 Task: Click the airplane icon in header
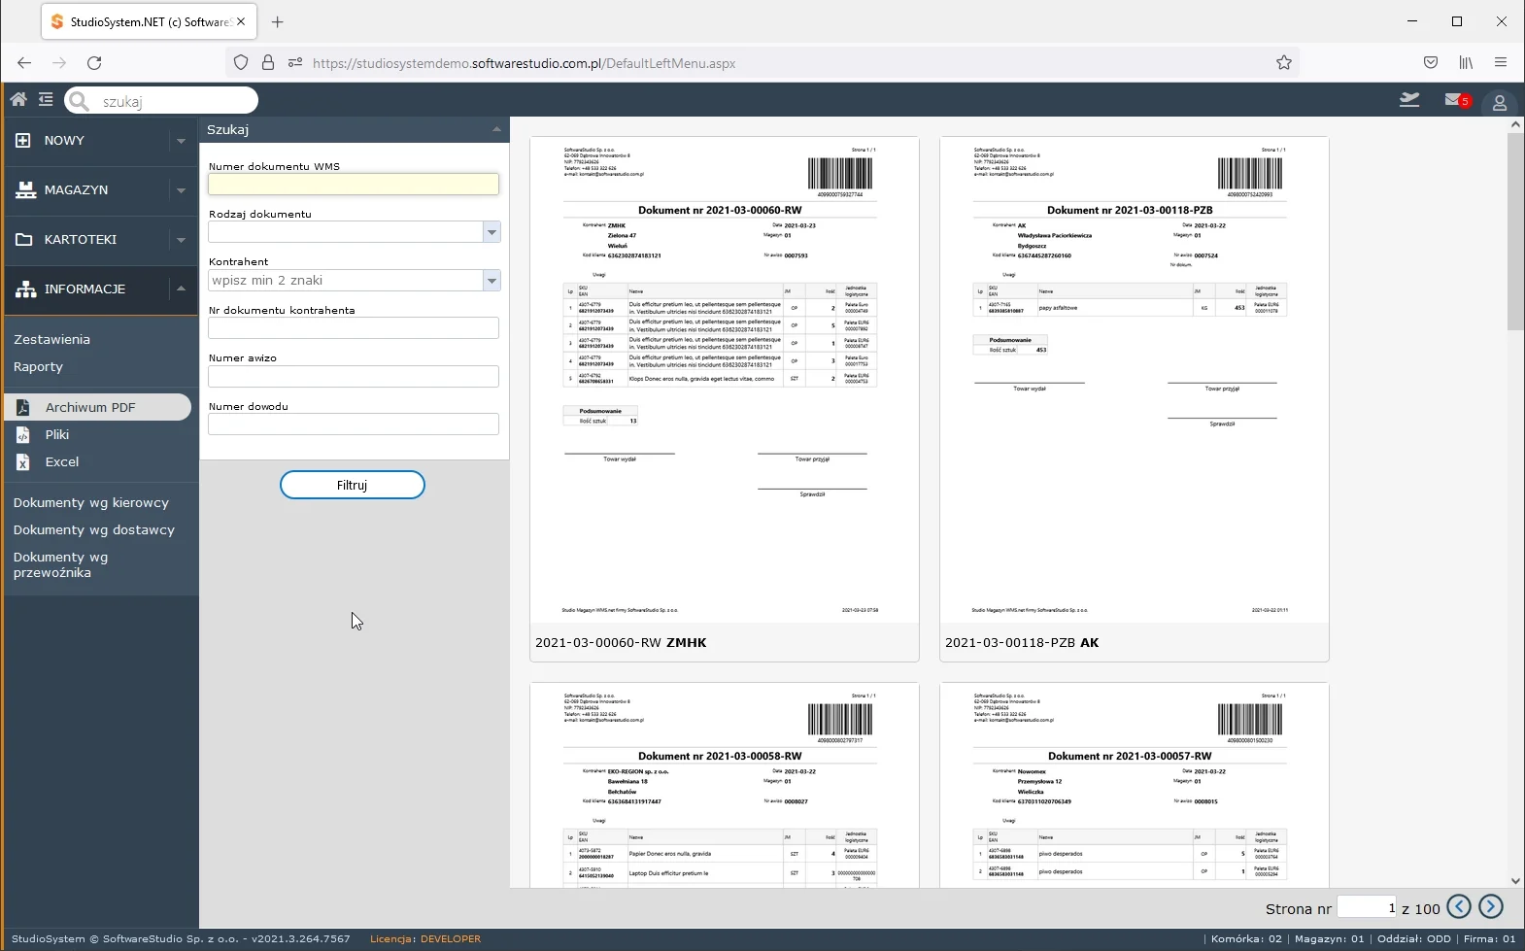pos(1408,100)
